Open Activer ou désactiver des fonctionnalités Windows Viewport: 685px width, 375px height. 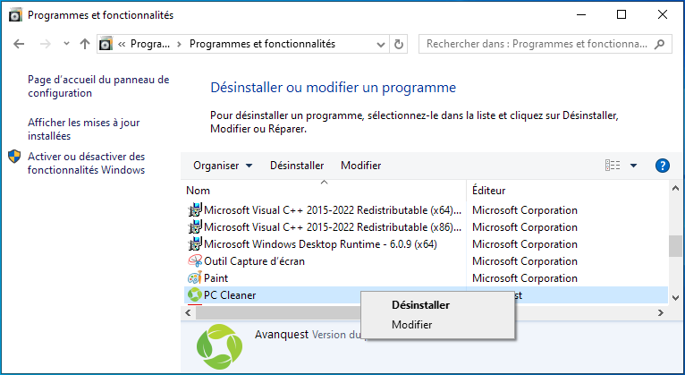[86, 163]
